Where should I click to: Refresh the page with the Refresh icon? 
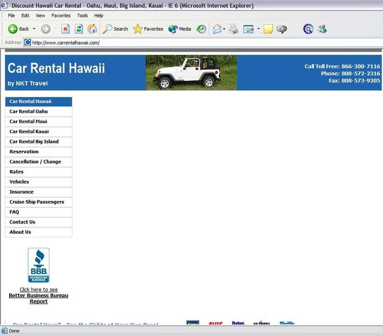click(x=79, y=29)
